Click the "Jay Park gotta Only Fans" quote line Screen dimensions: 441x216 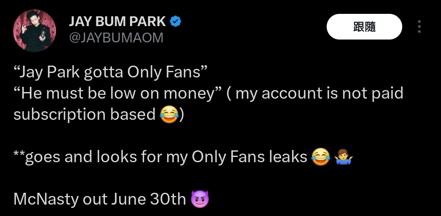click(x=111, y=72)
